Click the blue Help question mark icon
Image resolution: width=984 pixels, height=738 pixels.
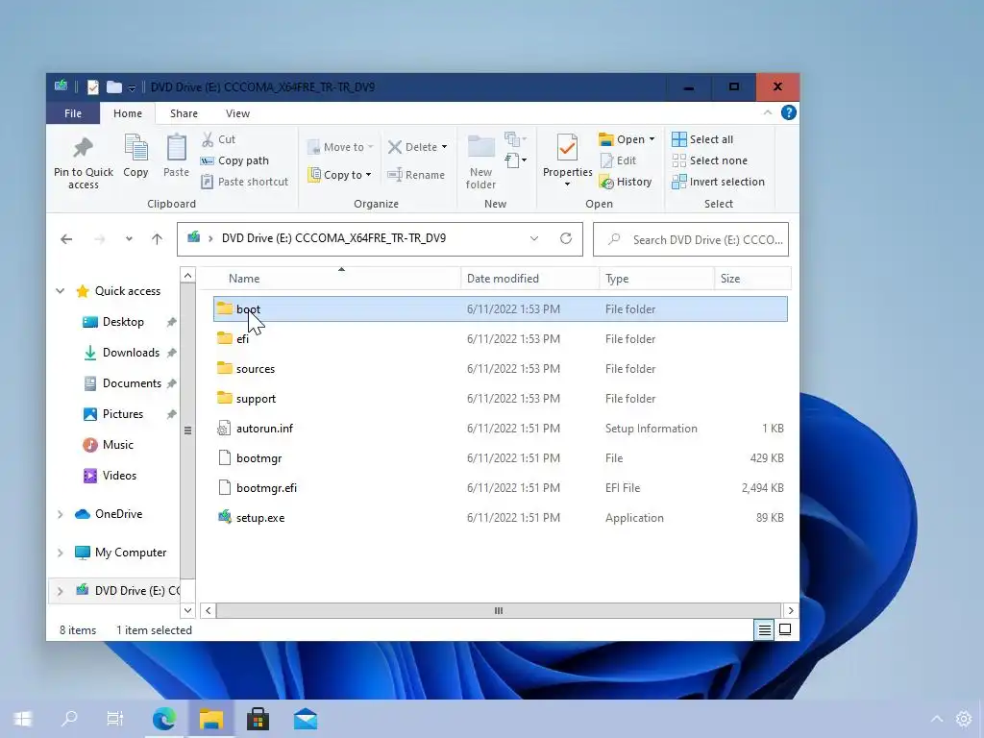[x=788, y=113]
